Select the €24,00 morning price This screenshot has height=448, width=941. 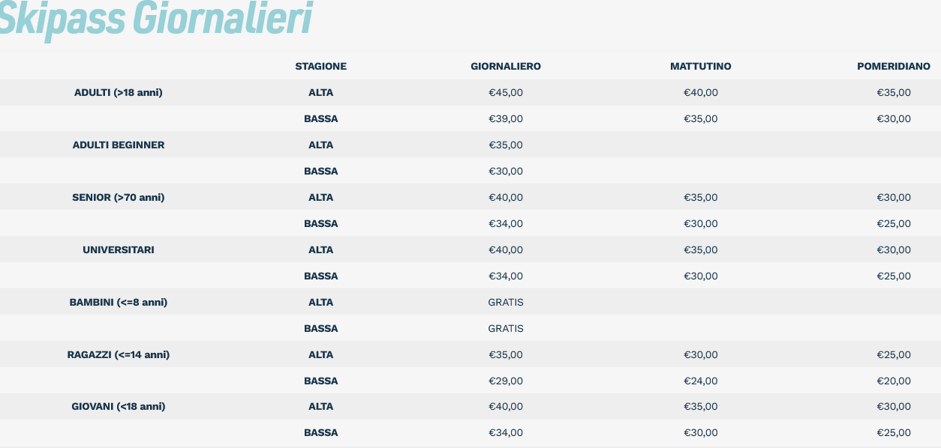701,381
